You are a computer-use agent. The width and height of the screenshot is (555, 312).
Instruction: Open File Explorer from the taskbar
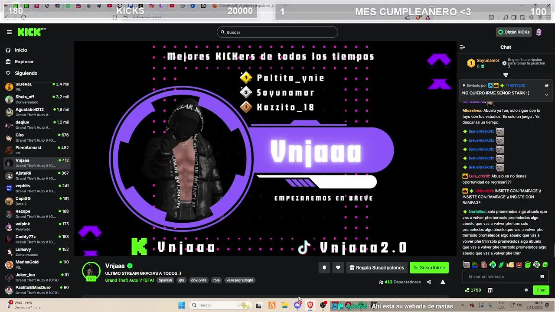coord(285,305)
